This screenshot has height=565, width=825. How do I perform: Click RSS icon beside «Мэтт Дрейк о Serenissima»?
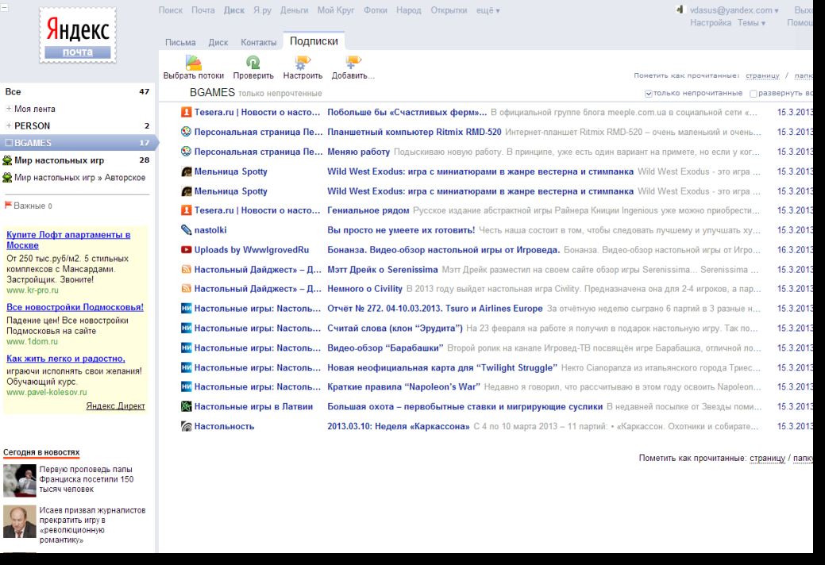click(x=187, y=270)
